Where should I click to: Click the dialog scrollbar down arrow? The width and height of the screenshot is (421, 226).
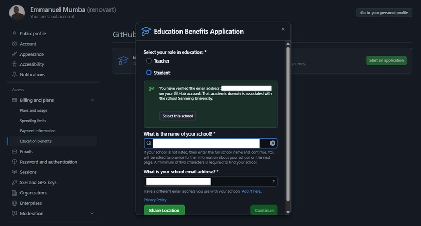point(288,212)
